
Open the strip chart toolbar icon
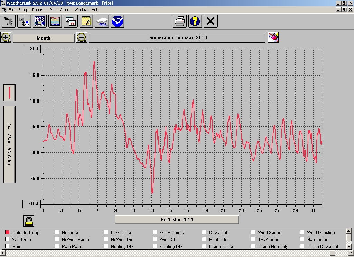71,21
